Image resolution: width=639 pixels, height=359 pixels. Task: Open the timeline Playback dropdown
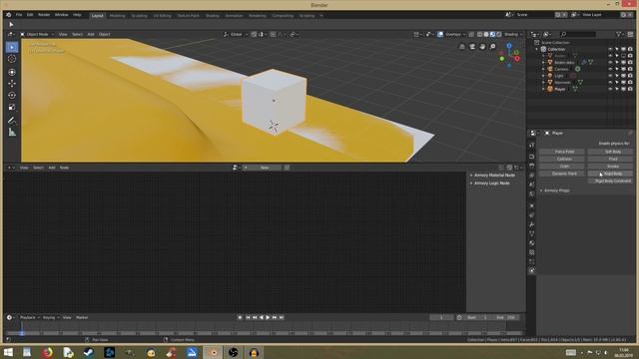[30, 317]
